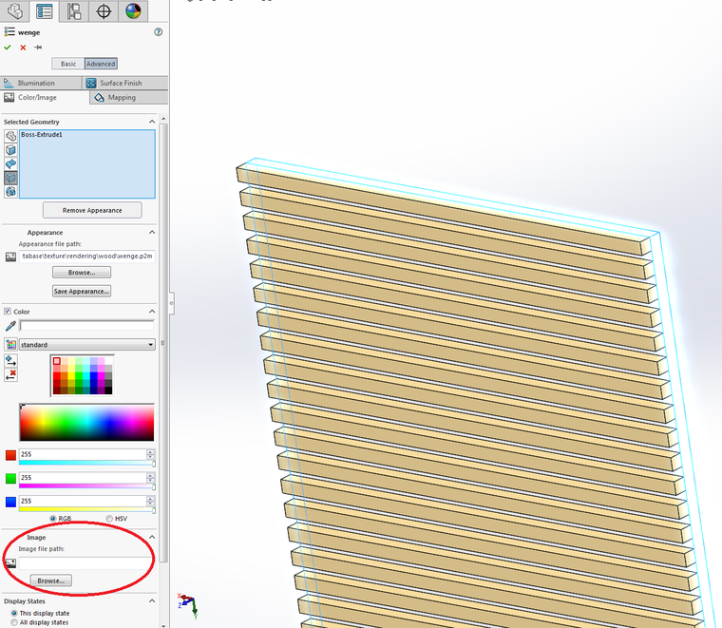
Task: Click the select bodies filter icon
Action: (11, 178)
